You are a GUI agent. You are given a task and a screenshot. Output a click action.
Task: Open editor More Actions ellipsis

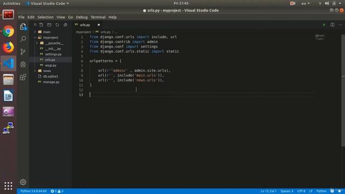(x=340, y=25)
